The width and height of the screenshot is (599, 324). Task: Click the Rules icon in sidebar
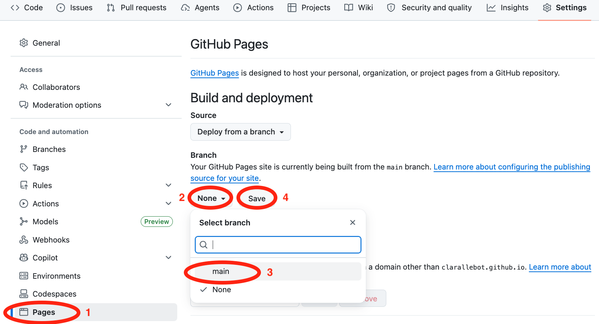(x=24, y=185)
